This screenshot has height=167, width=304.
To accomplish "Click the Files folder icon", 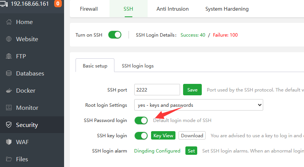I will click(x=9, y=159).
